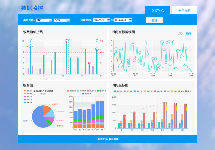
Task: Expand the OBS type dropdown
Action: click(x=68, y=20)
